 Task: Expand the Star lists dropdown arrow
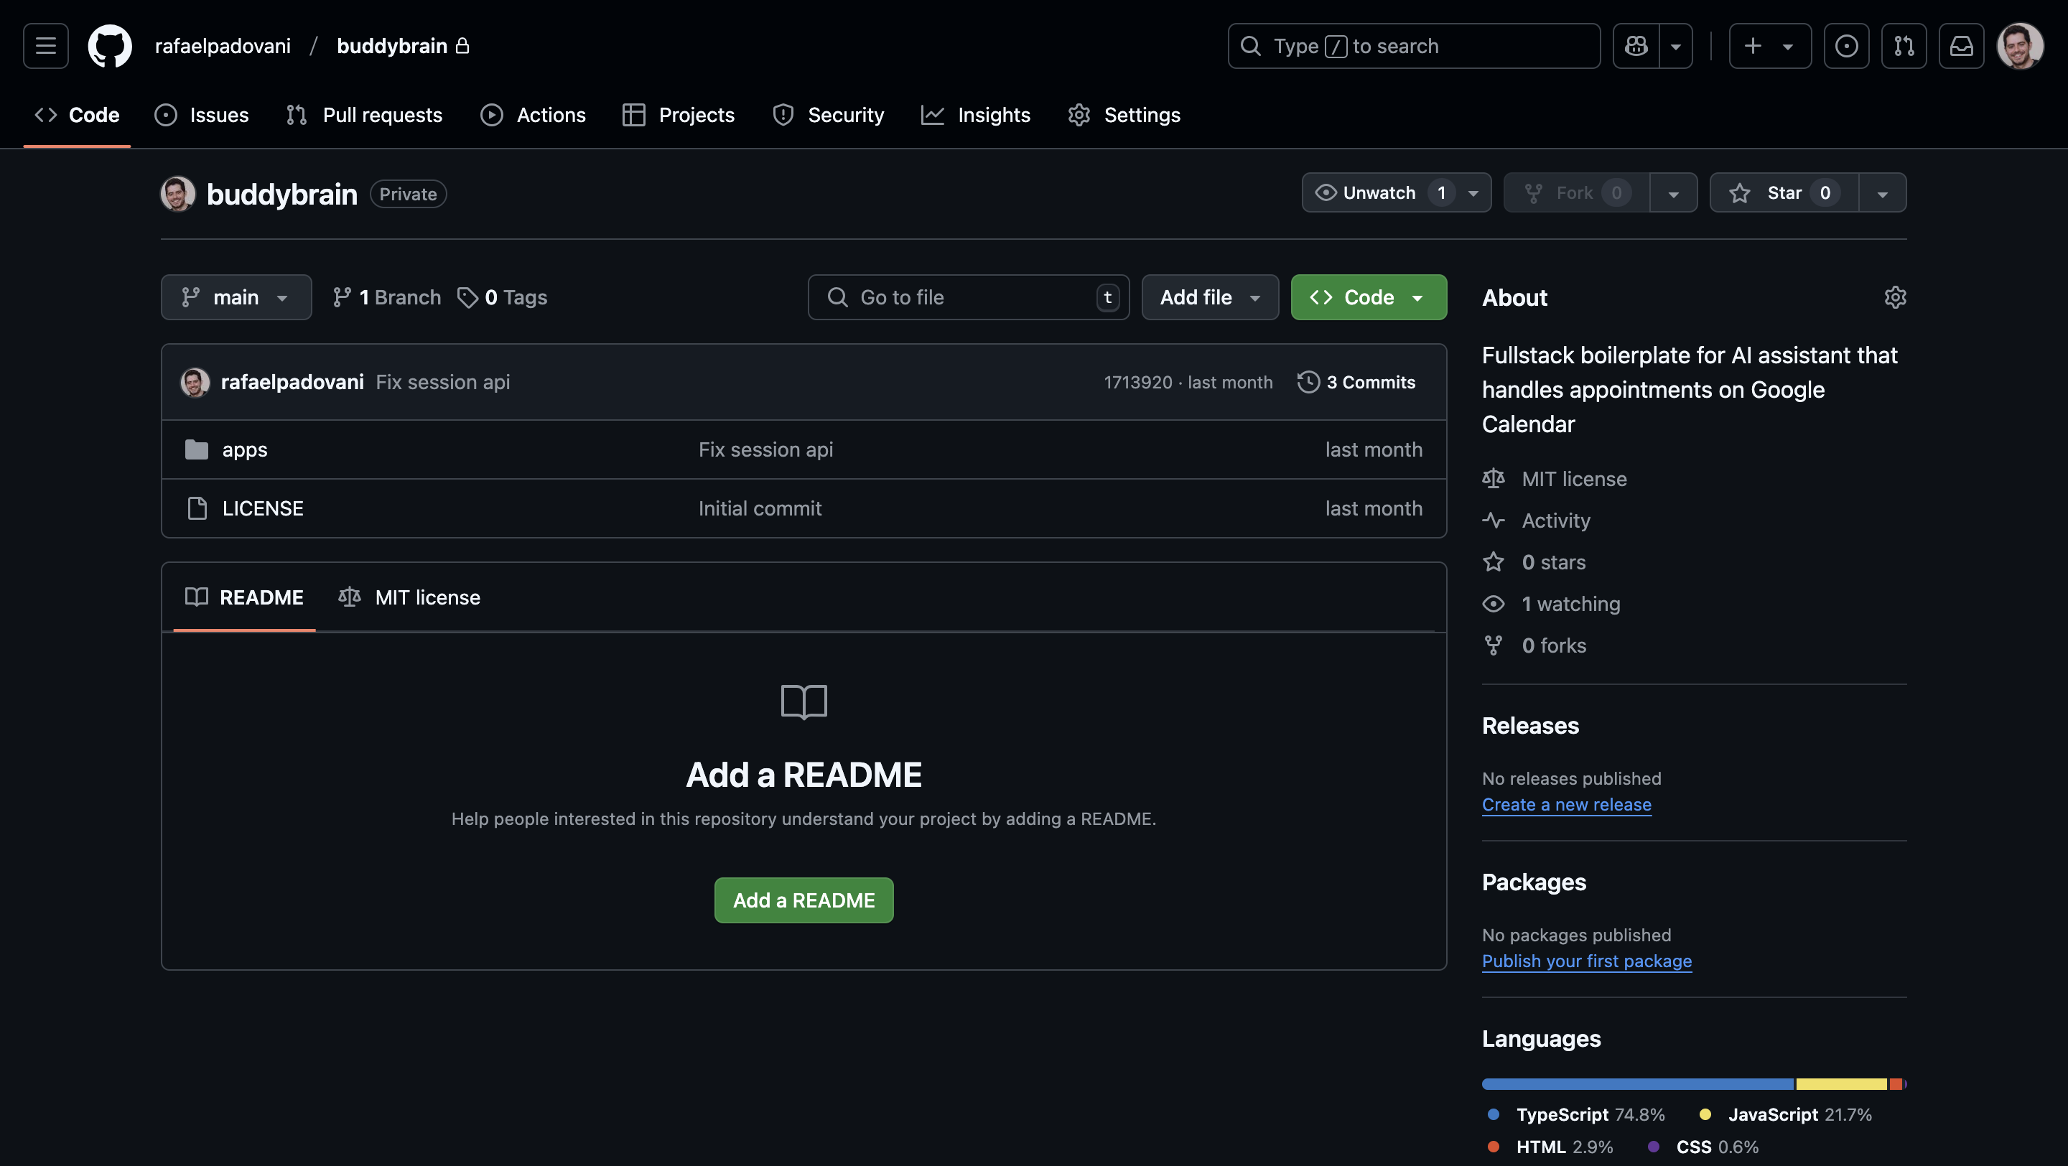point(1883,192)
